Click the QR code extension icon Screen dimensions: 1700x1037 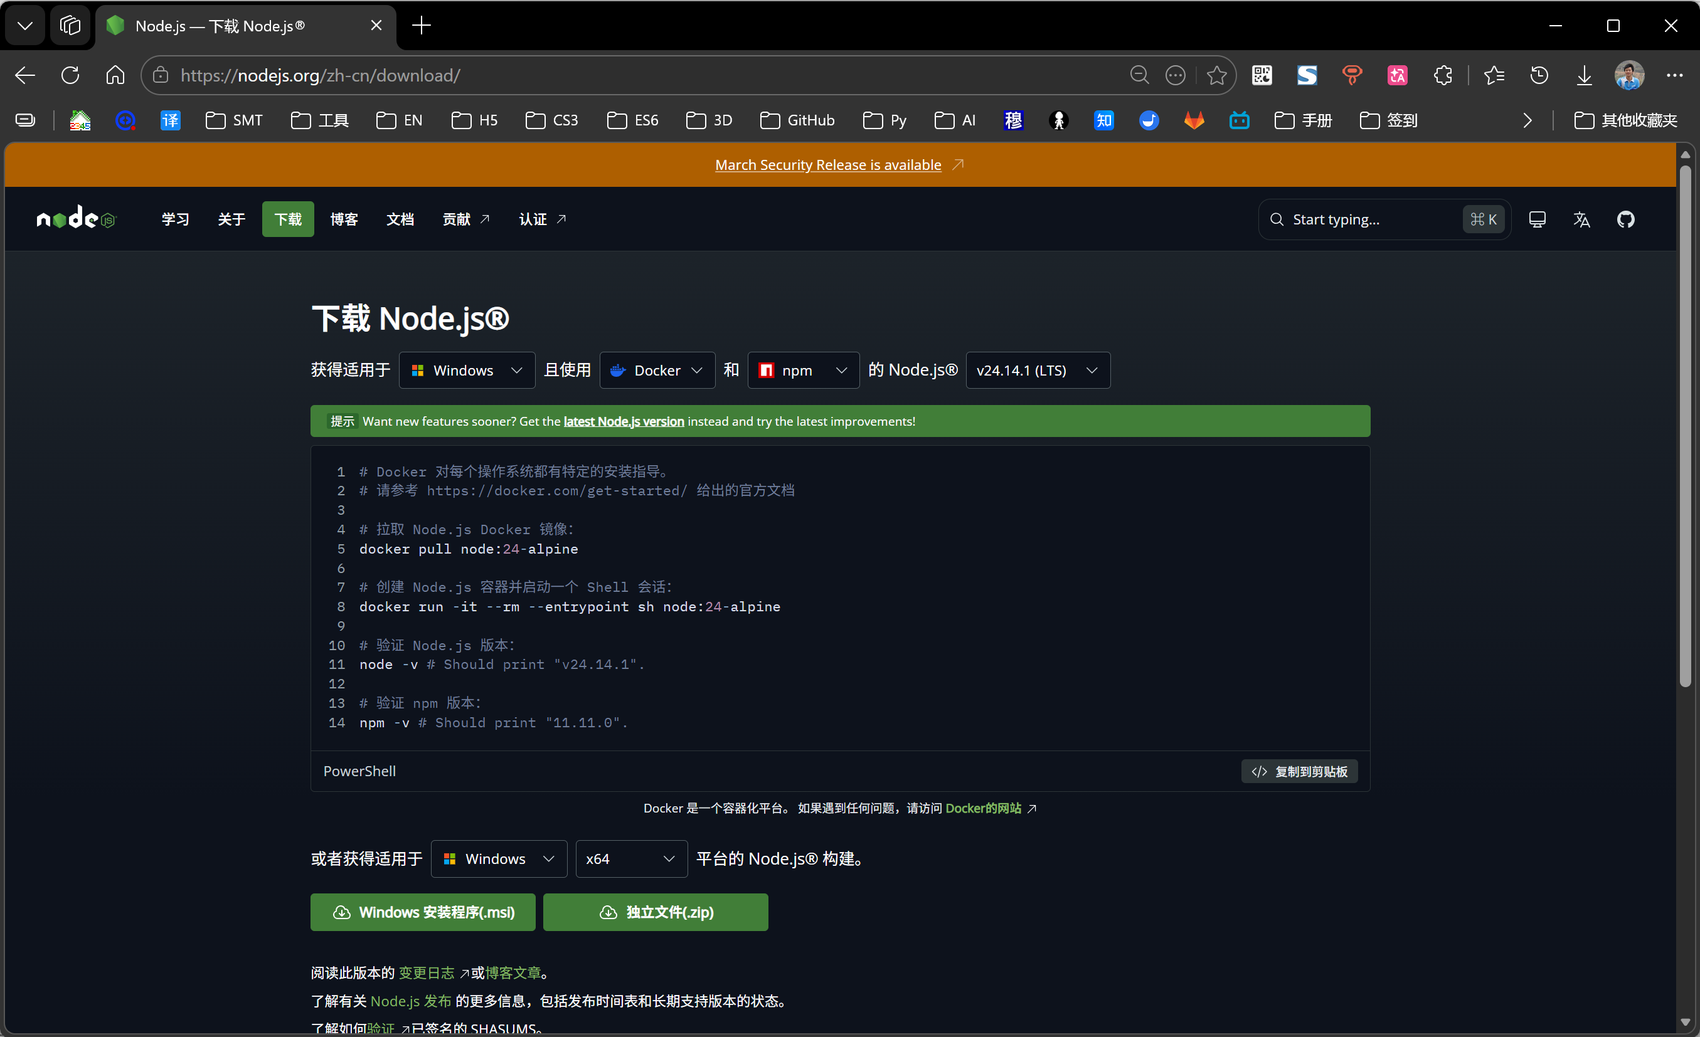(1262, 75)
